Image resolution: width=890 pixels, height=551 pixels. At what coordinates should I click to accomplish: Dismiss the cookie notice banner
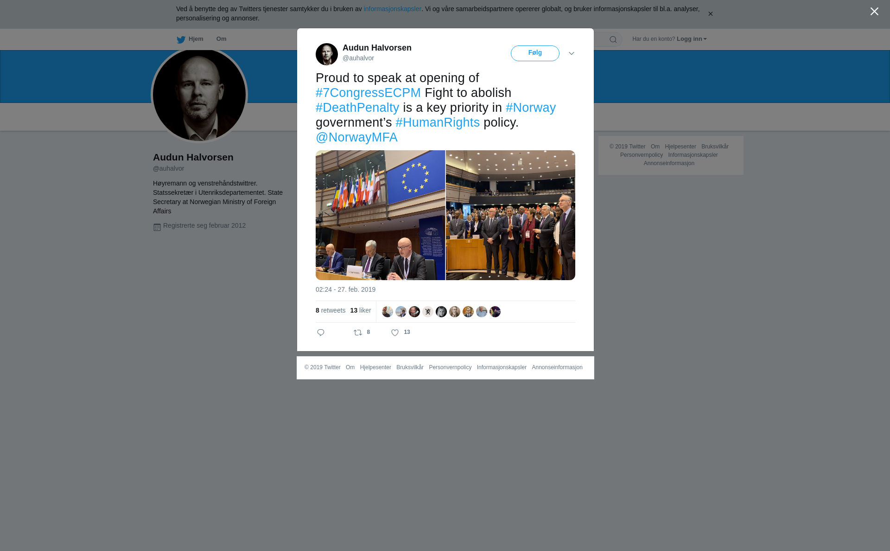tap(710, 14)
